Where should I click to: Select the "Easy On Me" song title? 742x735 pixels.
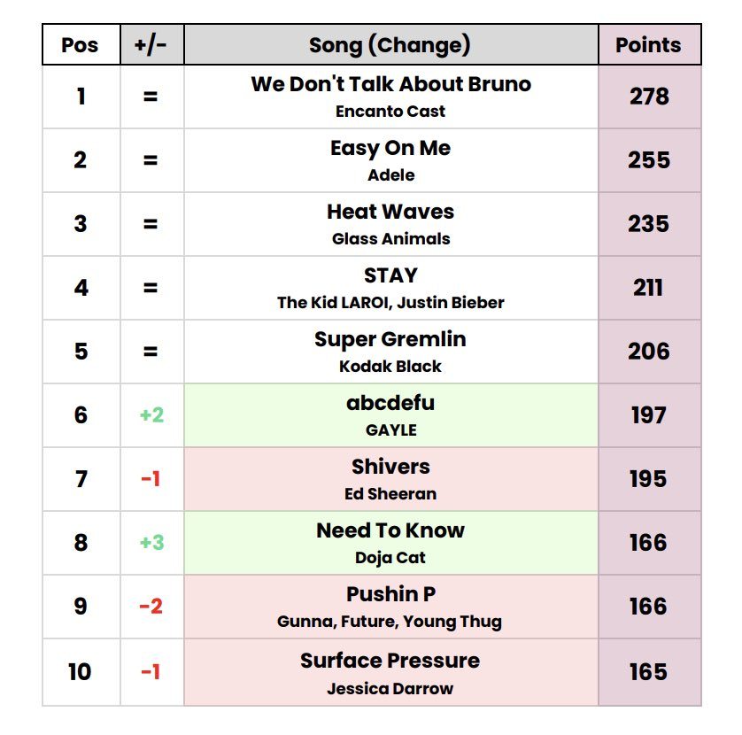coord(390,148)
